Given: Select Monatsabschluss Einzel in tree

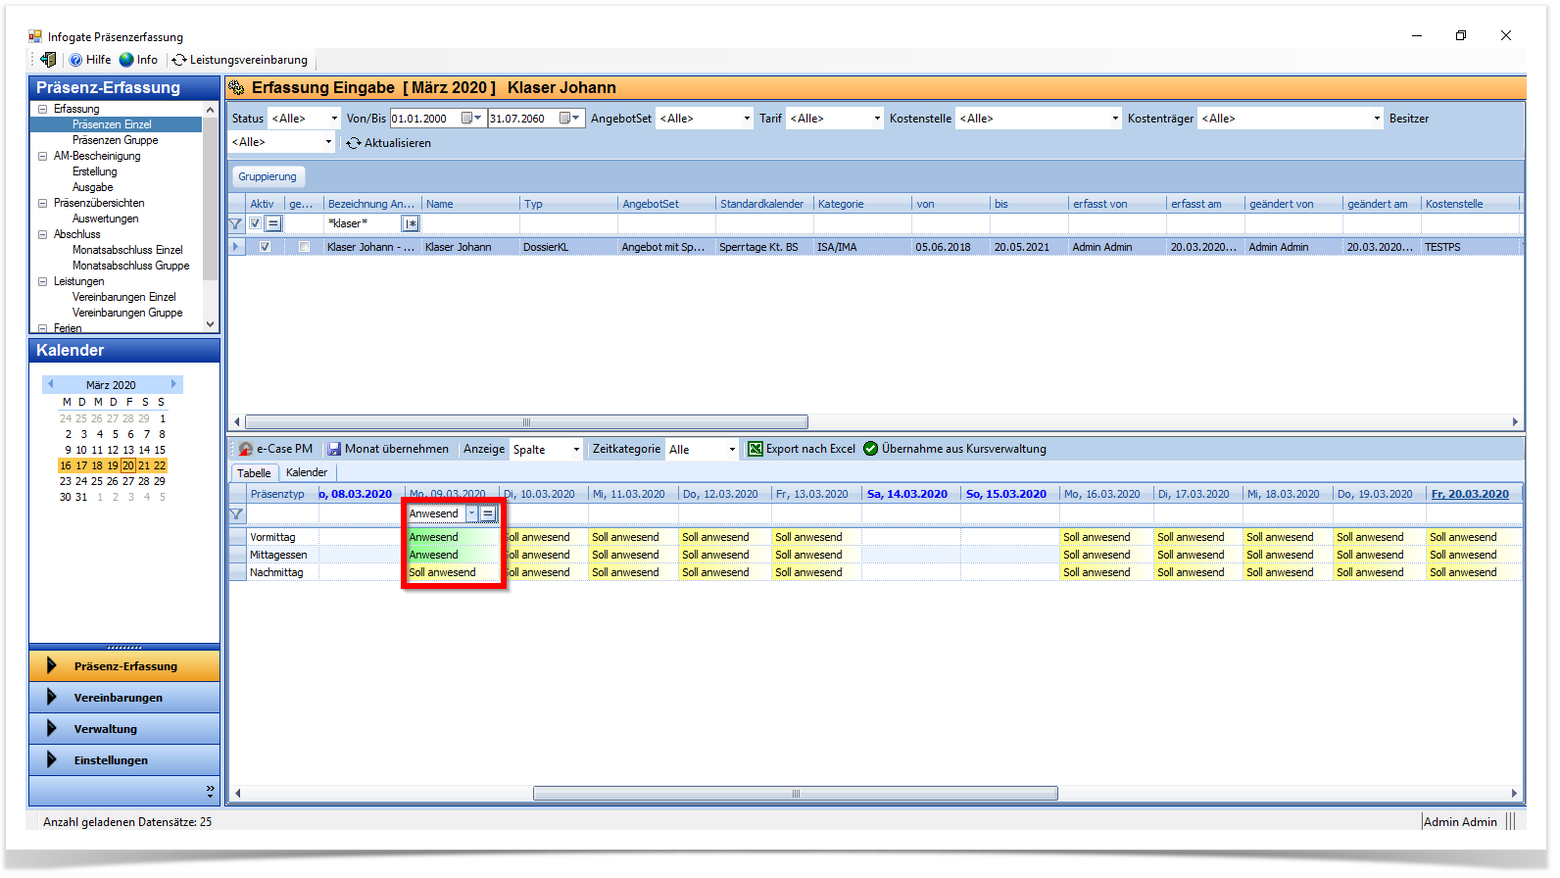Looking at the screenshot, I should (x=127, y=250).
